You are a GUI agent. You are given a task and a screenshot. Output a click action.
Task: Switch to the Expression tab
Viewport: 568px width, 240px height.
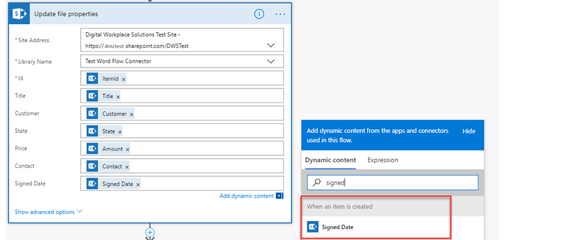(382, 160)
